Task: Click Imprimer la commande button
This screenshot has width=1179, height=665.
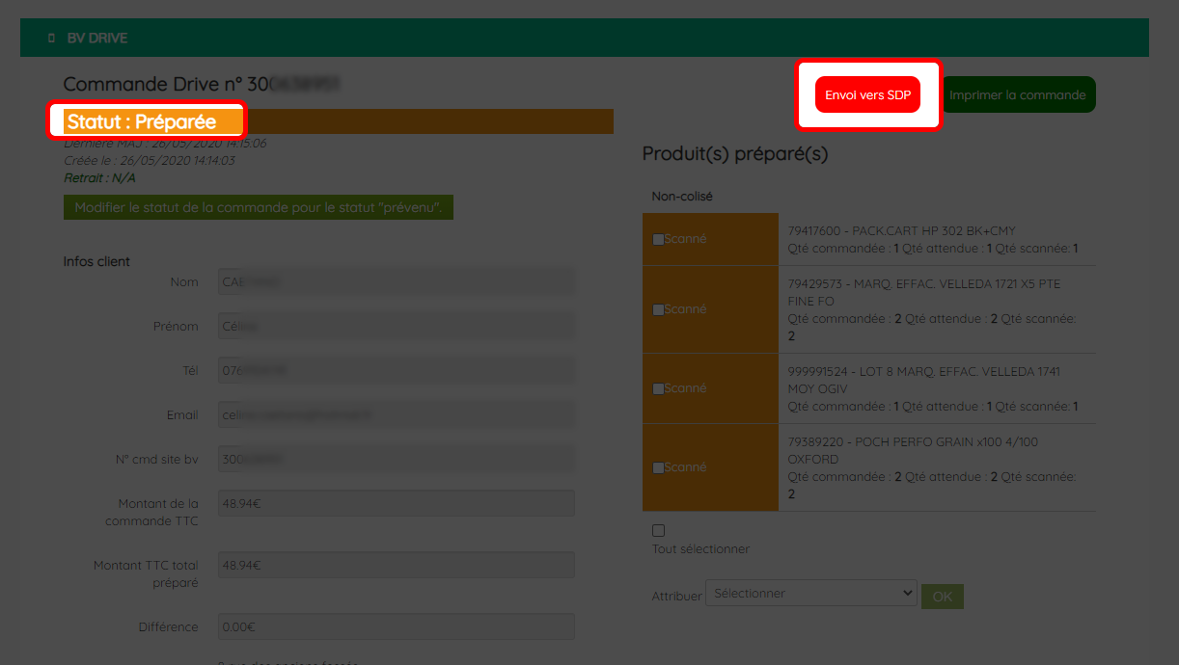Action: click(1018, 94)
